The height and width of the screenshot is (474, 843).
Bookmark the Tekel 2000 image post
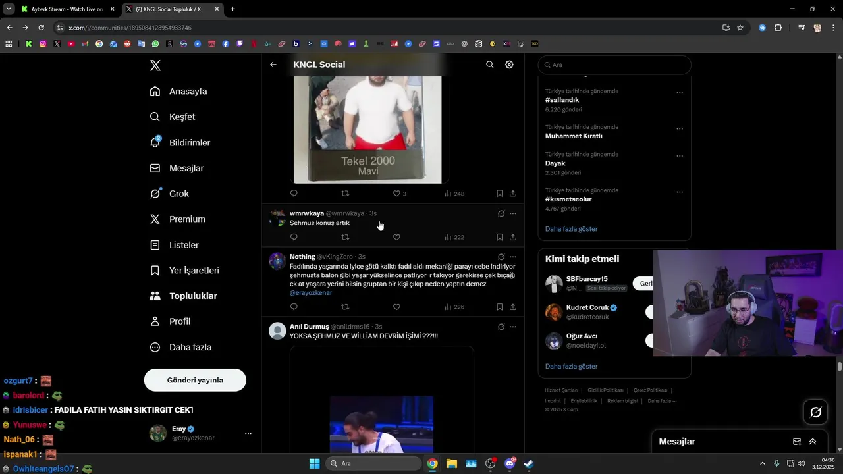(499, 194)
